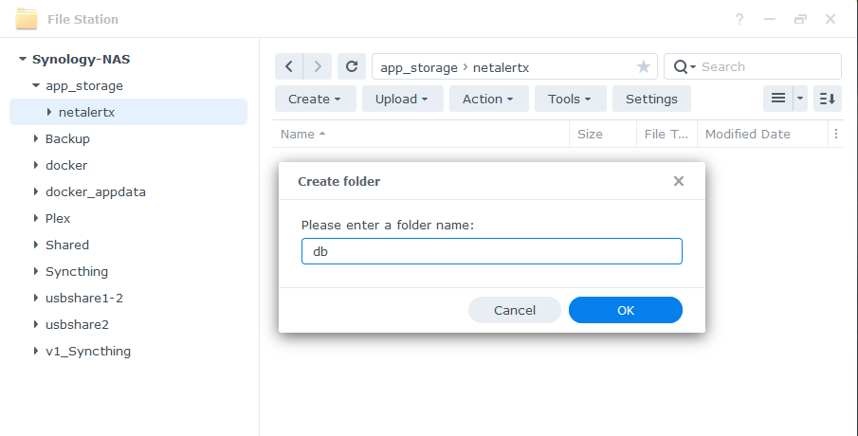
Task: Open the Action menu
Action: click(x=488, y=99)
